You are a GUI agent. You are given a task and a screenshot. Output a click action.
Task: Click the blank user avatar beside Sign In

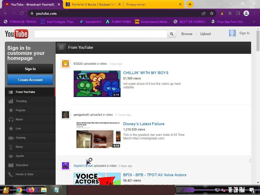coord(232,33)
